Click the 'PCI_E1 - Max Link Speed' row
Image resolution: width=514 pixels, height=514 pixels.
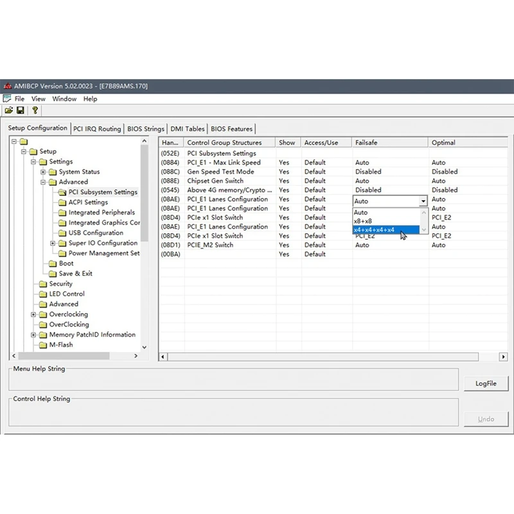[333, 163]
